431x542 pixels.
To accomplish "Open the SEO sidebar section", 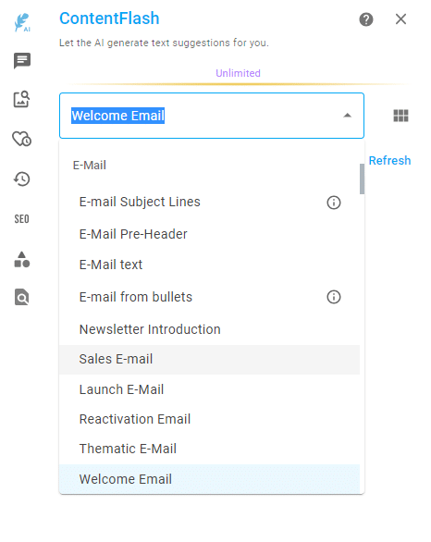I will pyautogui.click(x=21, y=219).
